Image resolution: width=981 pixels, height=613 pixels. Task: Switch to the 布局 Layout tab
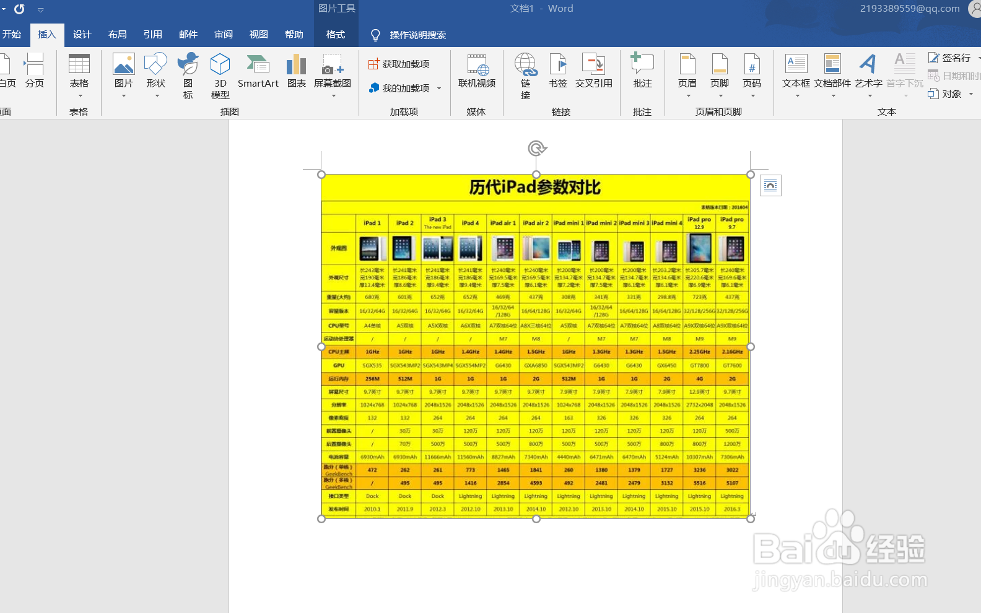118,35
